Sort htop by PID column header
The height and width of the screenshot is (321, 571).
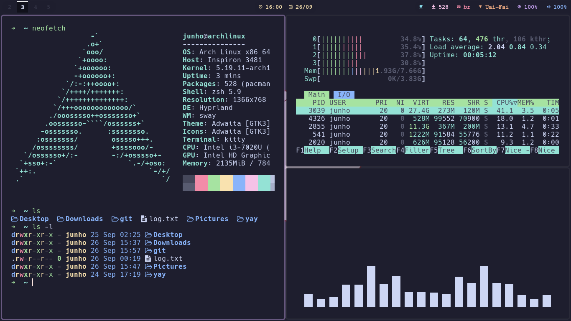click(319, 102)
